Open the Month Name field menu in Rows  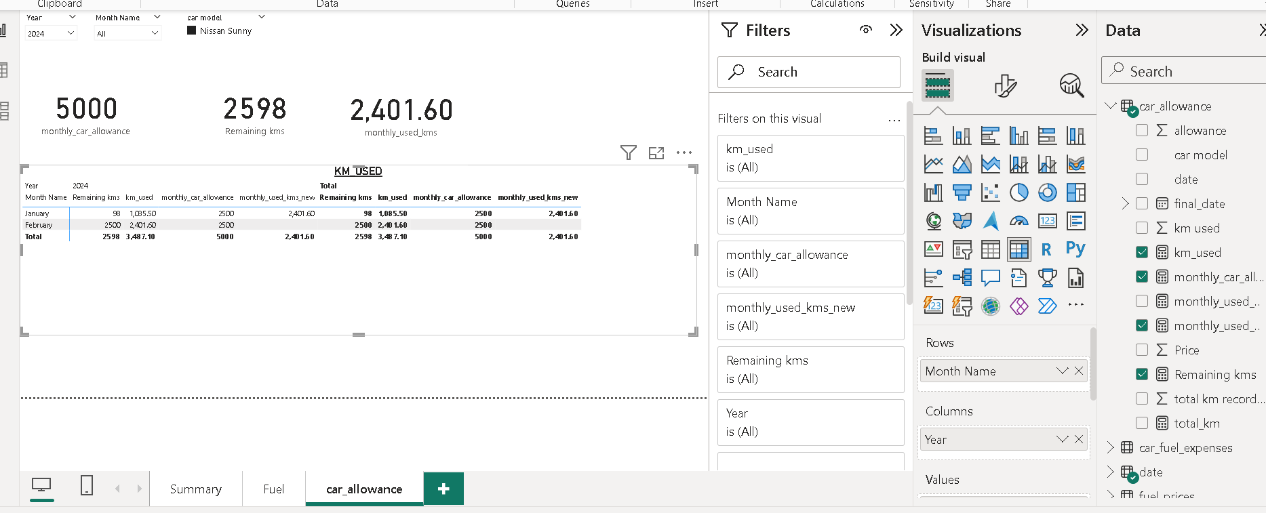(x=1062, y=371)
